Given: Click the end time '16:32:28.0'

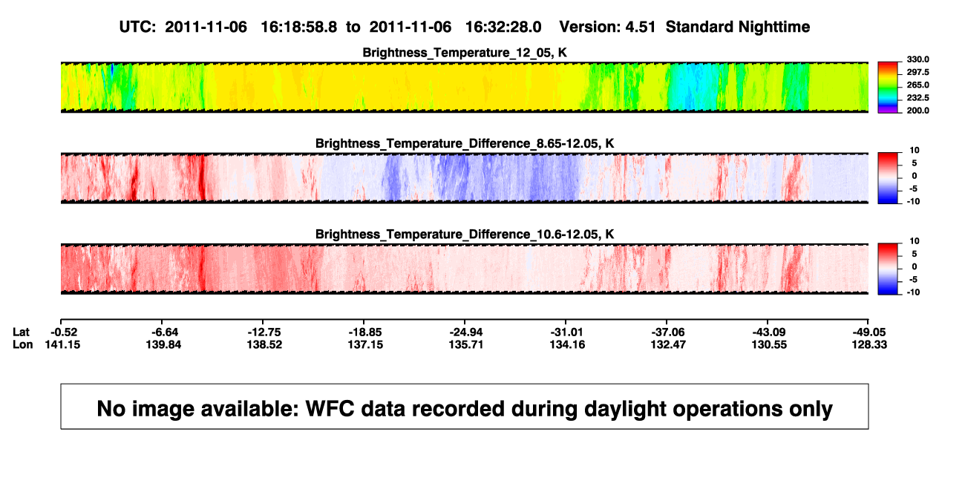Looking at the screenshot, I should coord(503,27).
